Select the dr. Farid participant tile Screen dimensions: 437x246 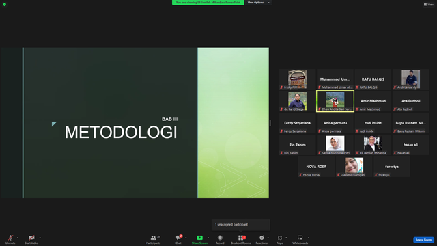[x=298, y=101]
